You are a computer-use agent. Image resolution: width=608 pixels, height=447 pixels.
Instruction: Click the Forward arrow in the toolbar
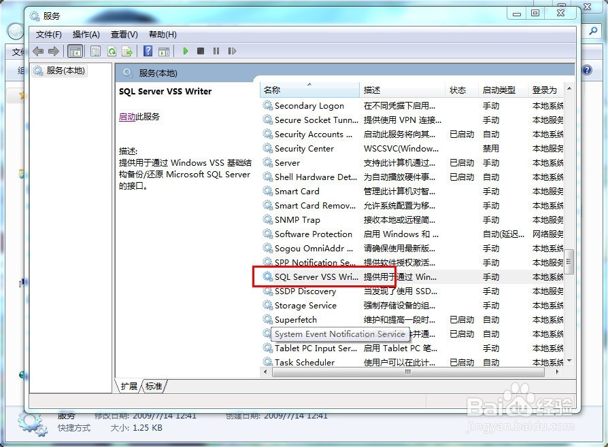click(54, 51)
